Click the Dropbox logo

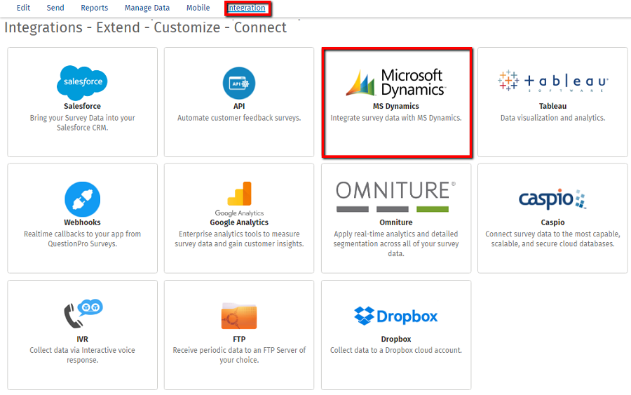[396, 316]
